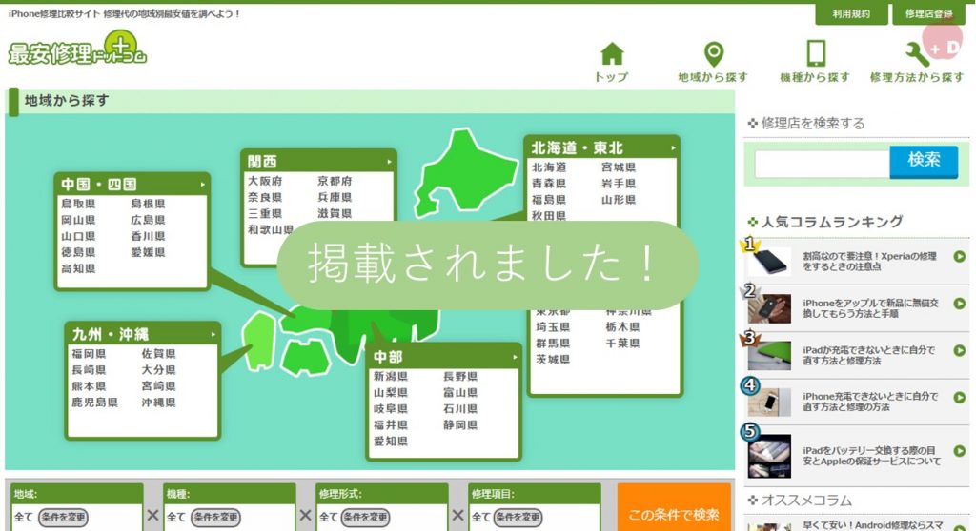Select 岡山県 prefecture link

[x=78, y=220]
